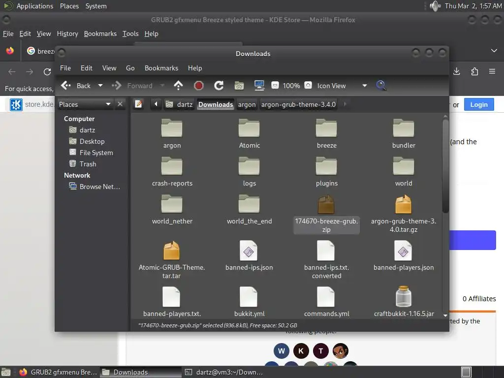Open the View menu in Downloads window

(x=109, y=68)
